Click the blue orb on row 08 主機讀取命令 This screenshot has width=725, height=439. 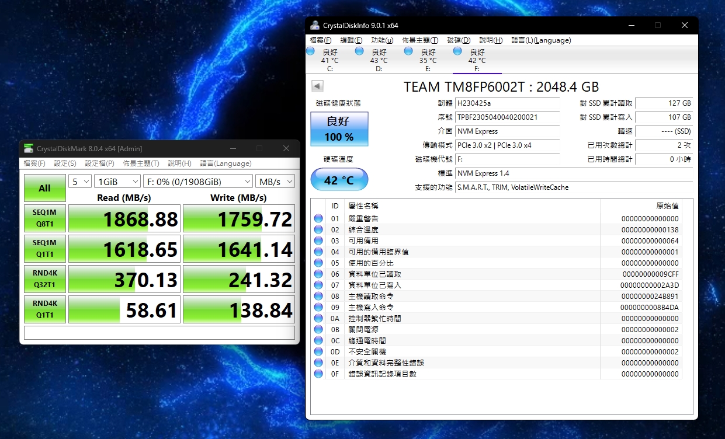(318, 296)
